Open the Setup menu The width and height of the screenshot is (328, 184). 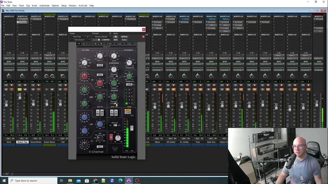[x=64, y=5]
